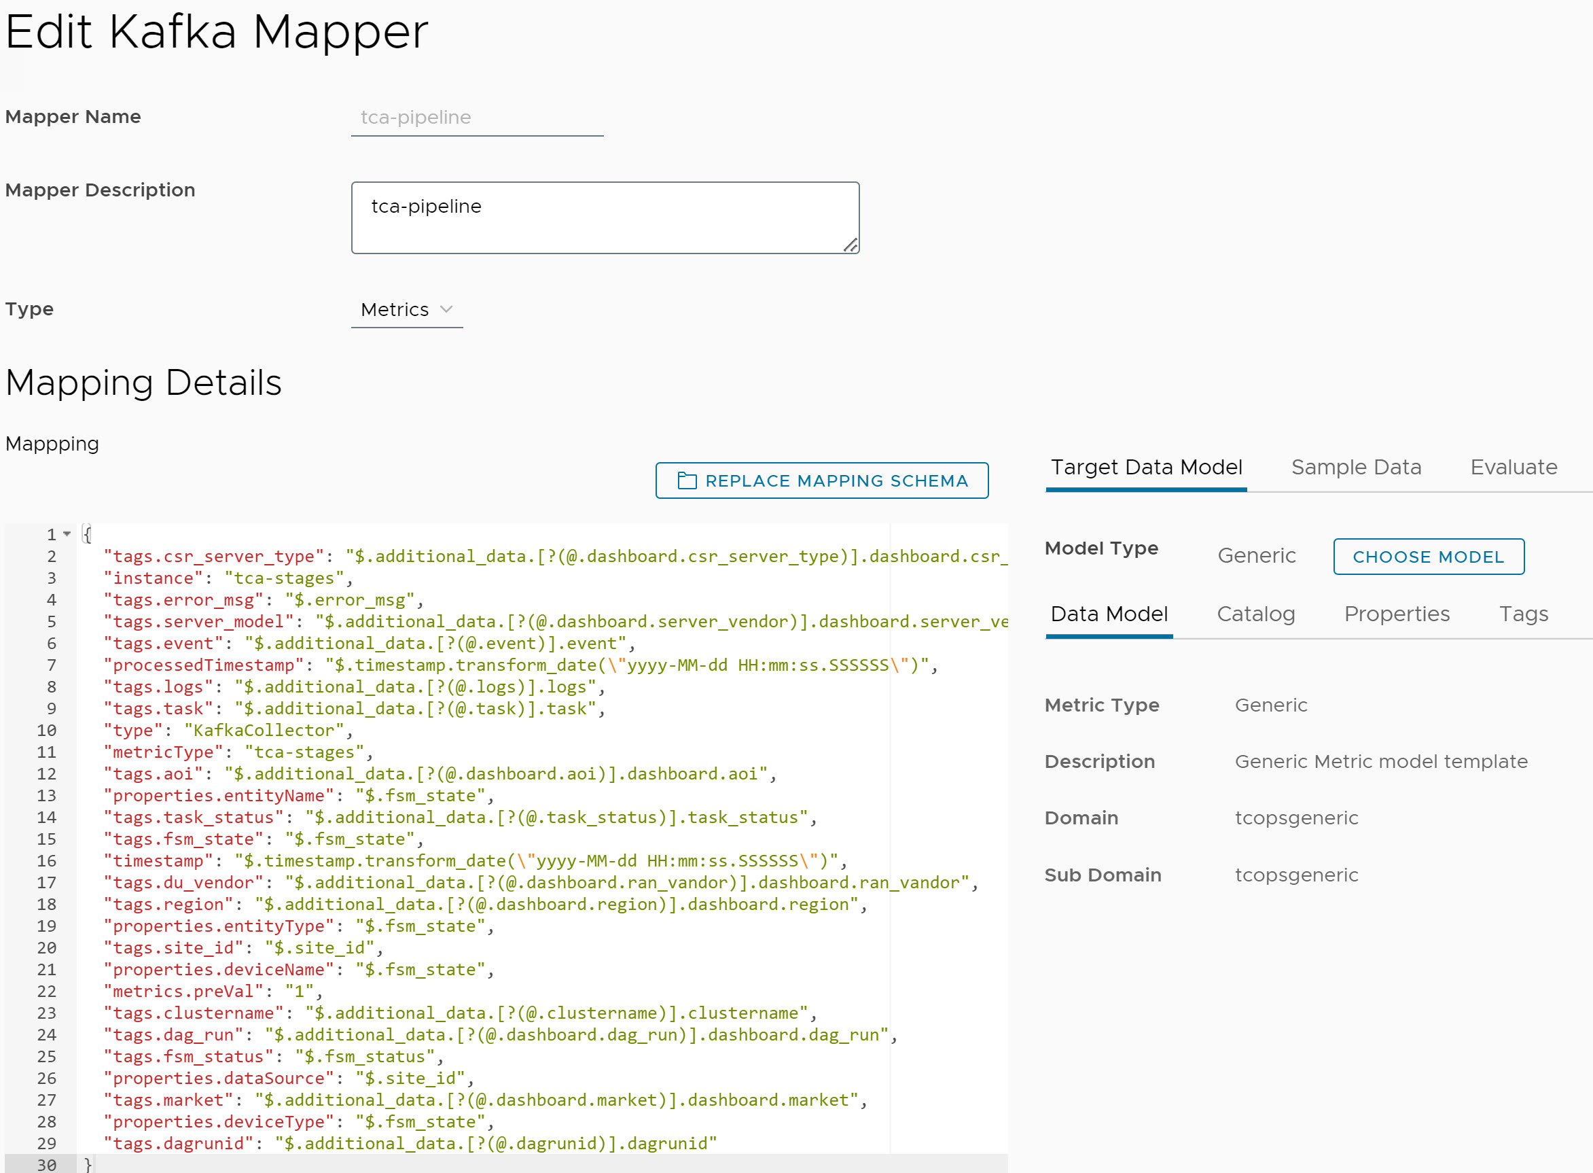
Task: Switch to the Evaluate tab
Action: [1513, 467]
